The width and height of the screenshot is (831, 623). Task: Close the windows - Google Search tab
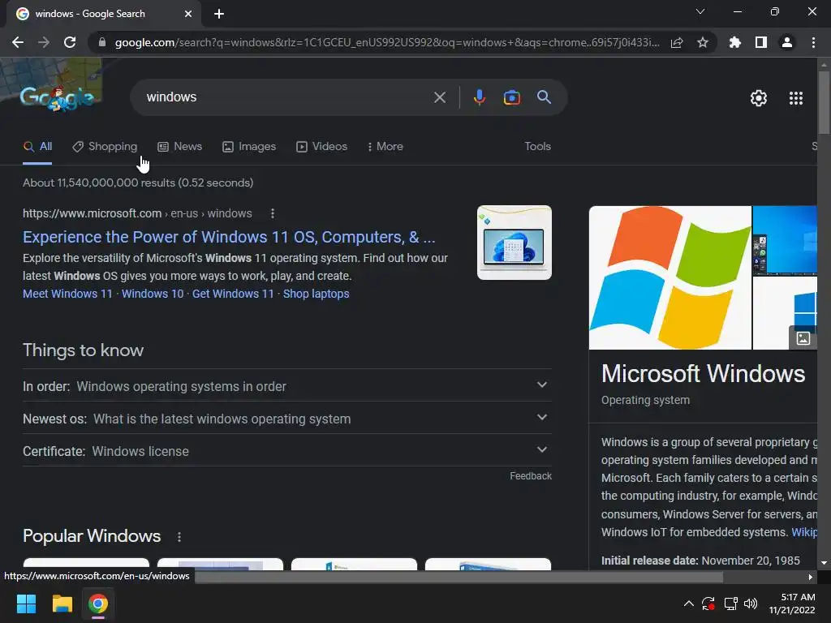[188, 14]
